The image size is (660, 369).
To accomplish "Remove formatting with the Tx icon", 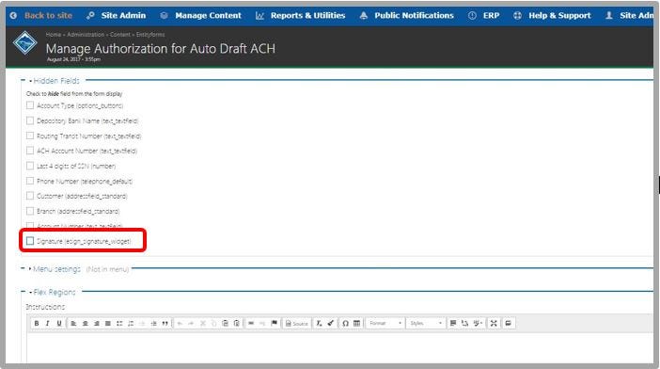I will (x=319, y=323).
